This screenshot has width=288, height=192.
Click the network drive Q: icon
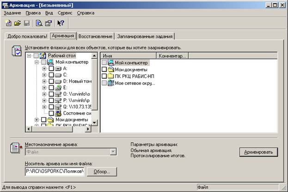(58, 107)
